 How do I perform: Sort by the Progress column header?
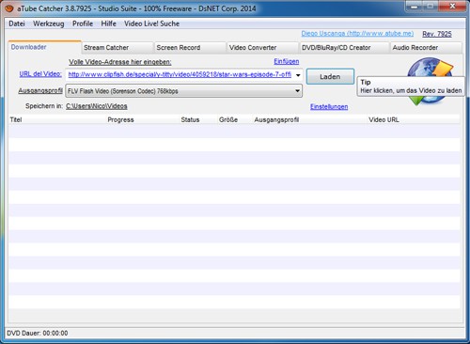[143, 119]
